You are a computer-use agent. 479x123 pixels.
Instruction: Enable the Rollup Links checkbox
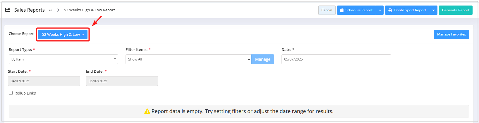point(11,93)
